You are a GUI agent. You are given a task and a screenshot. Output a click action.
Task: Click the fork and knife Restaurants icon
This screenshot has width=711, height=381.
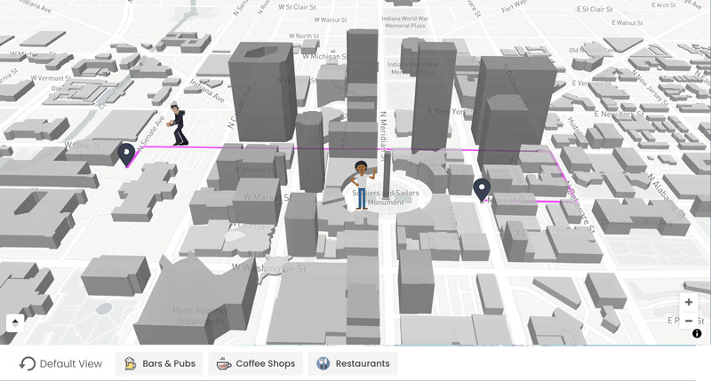[324, 363]
